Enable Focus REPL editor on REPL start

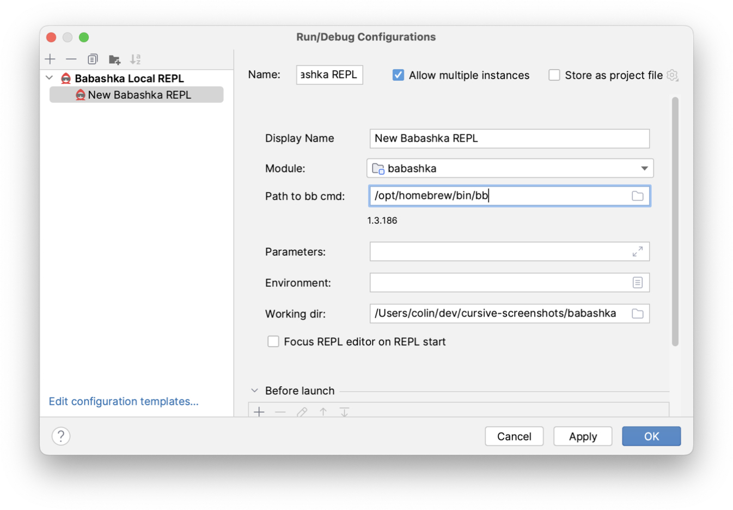pyautogui.click(x=273, y=342)
